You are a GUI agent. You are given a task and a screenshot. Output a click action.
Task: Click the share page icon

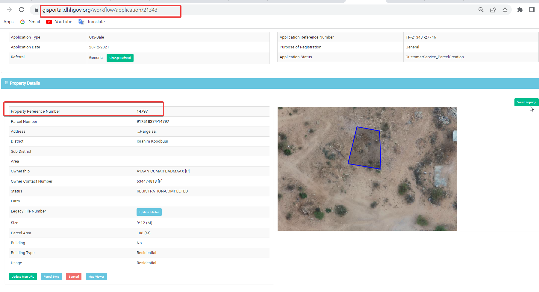493,10
